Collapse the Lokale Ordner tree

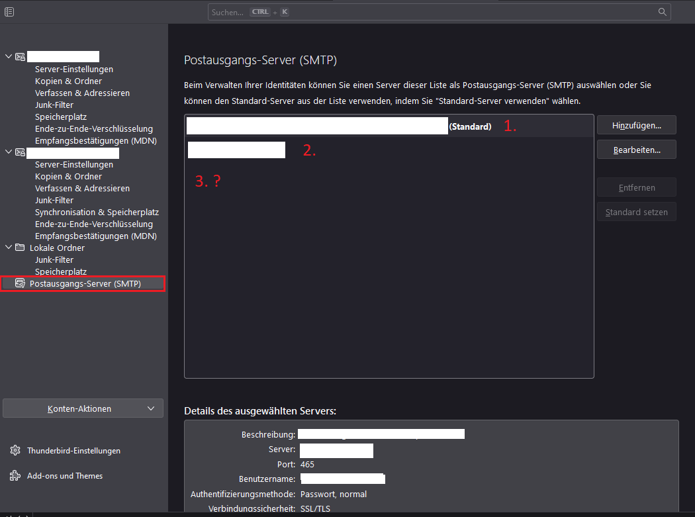tap(9, 248)
